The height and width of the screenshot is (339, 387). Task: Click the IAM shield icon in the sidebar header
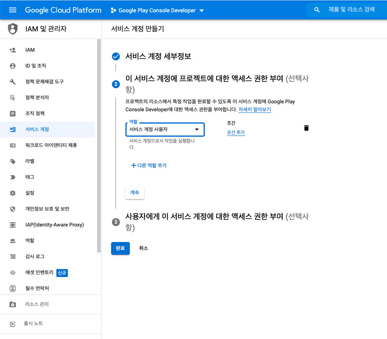click(13, 29)
